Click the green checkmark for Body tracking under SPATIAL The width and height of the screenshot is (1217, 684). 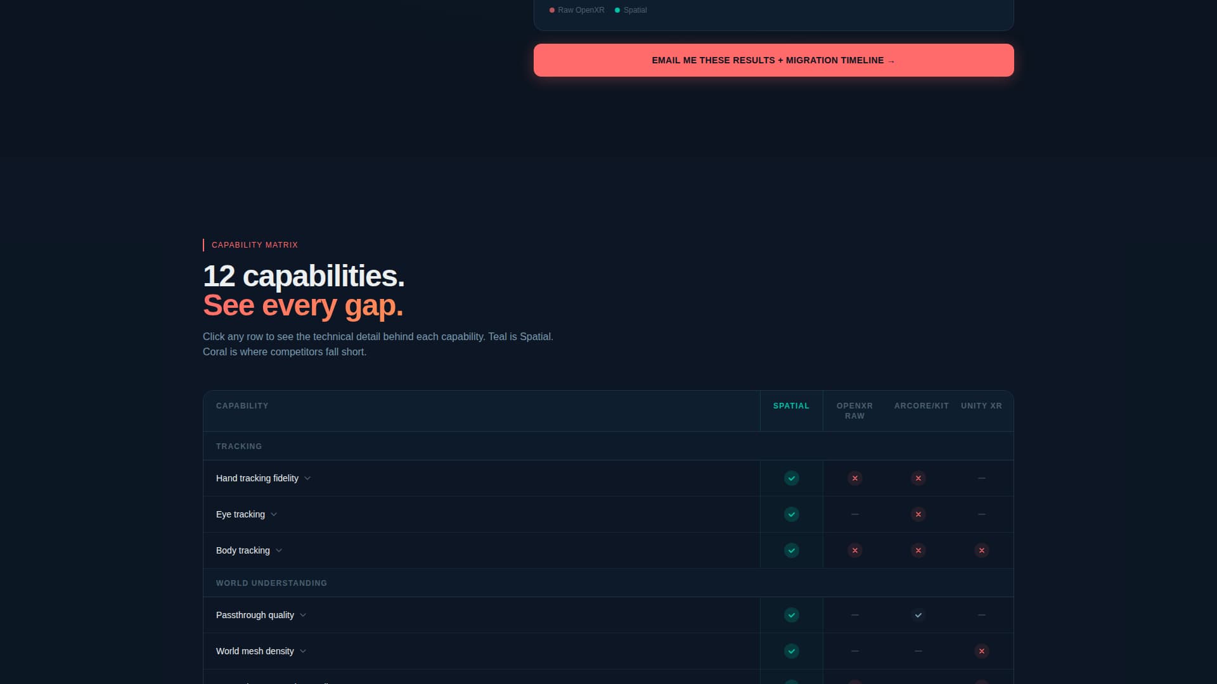click(791, 550)
